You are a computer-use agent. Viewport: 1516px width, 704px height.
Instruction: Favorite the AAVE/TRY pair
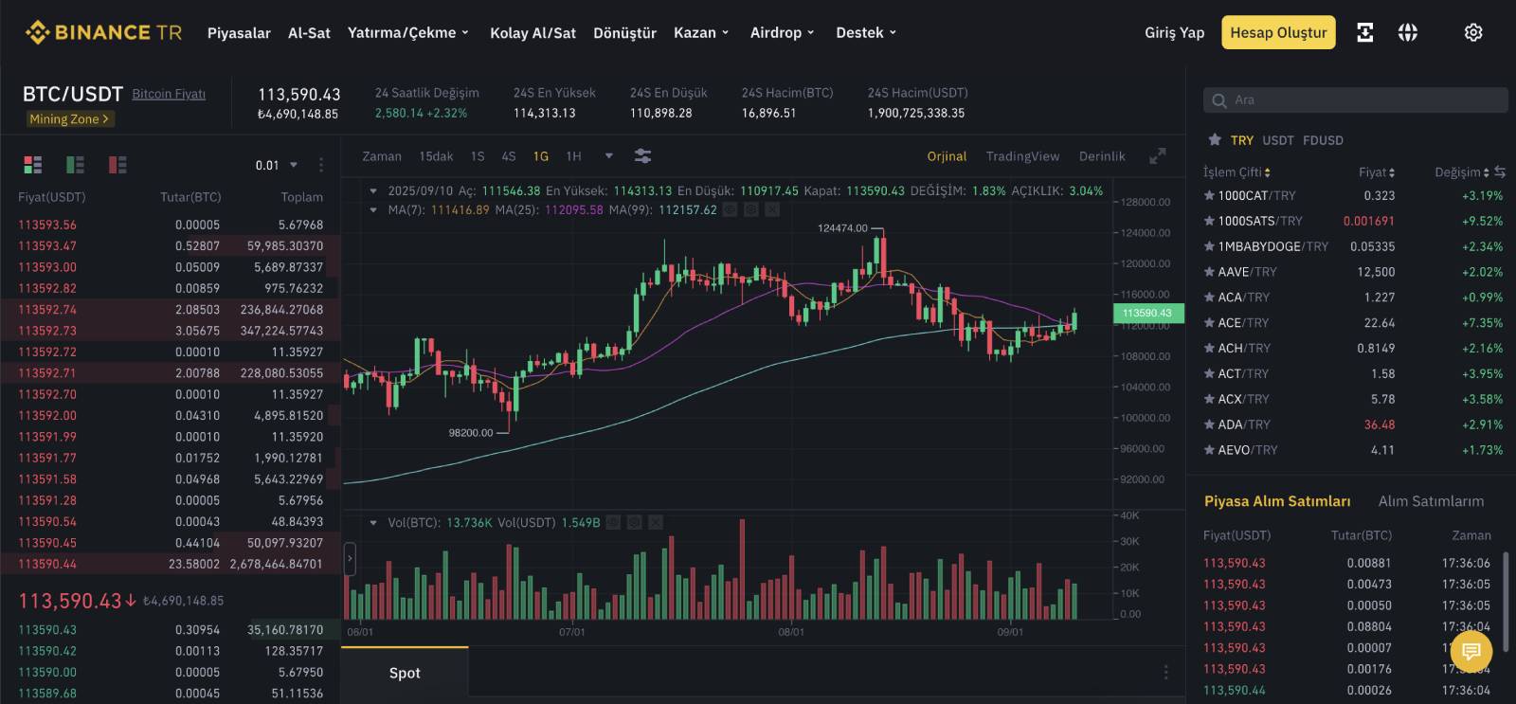coord(1209,272)
